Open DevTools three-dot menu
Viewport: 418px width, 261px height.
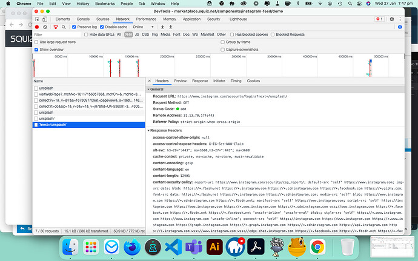pyautogui.click(x=400, y=19)
